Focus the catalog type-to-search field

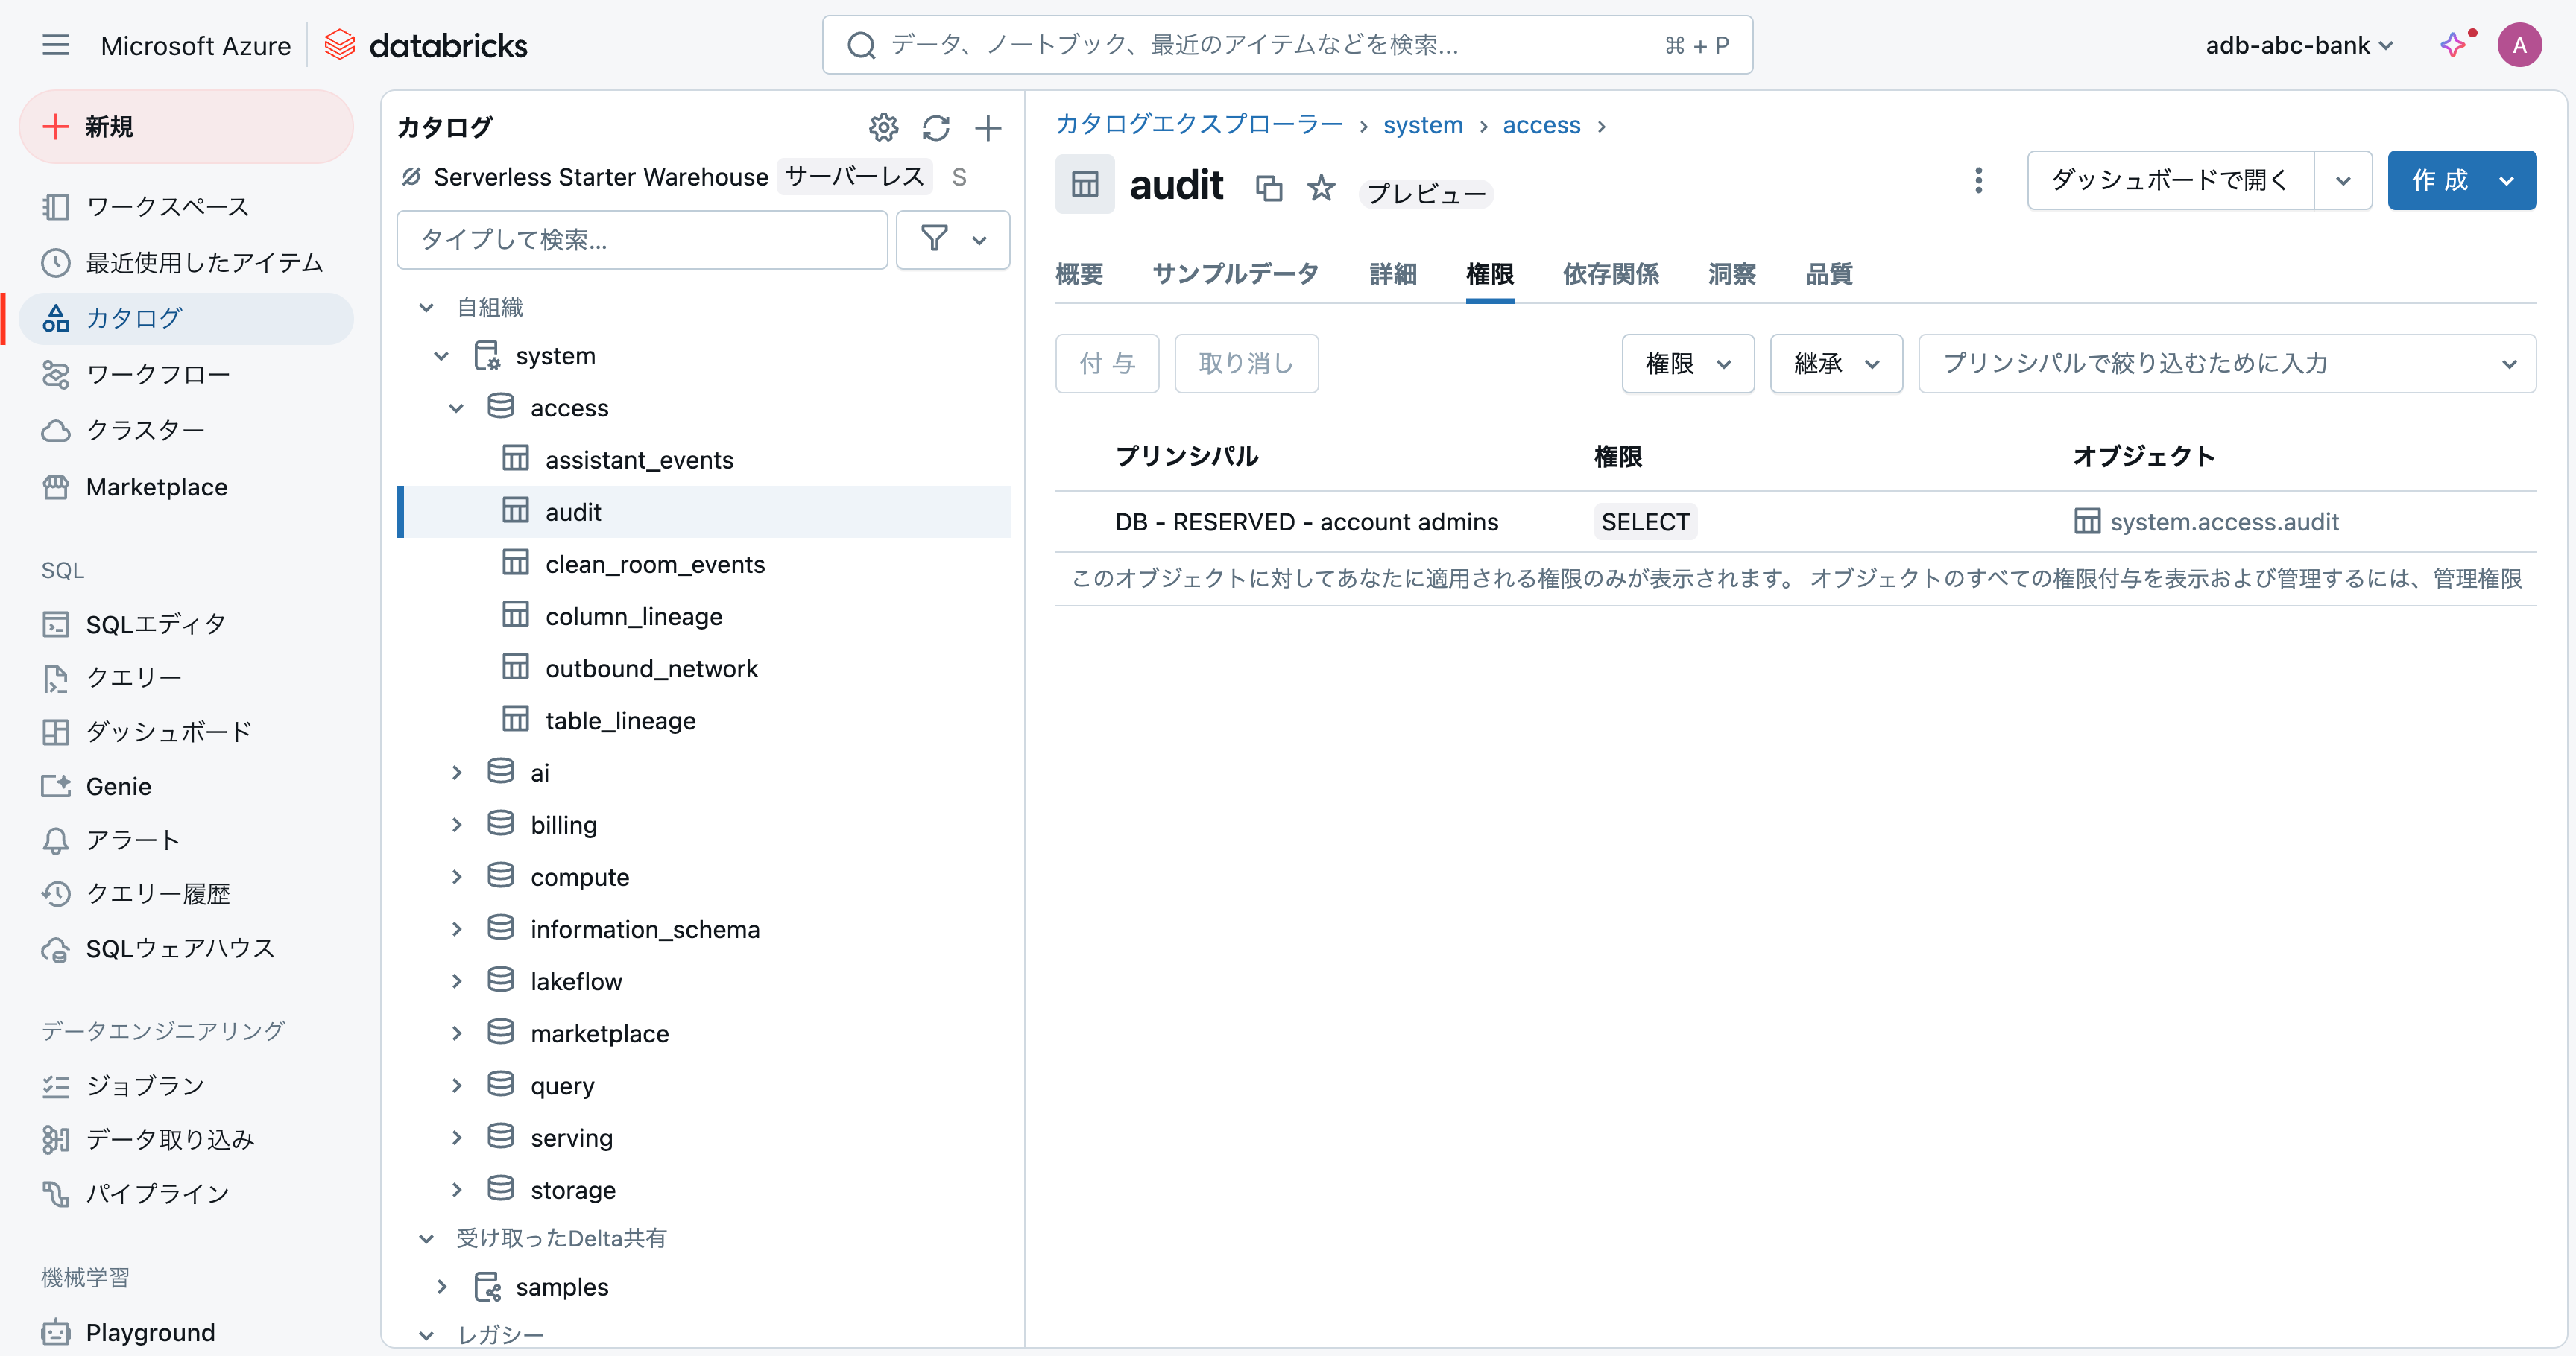pos(642,240)
